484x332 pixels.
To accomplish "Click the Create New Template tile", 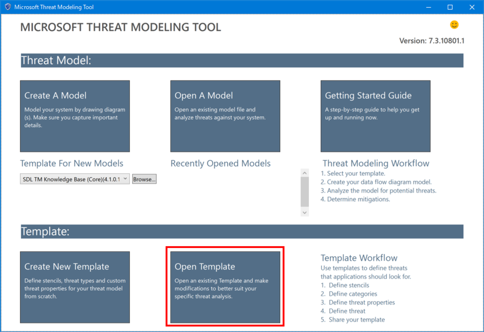I will [x=75, y=287].
